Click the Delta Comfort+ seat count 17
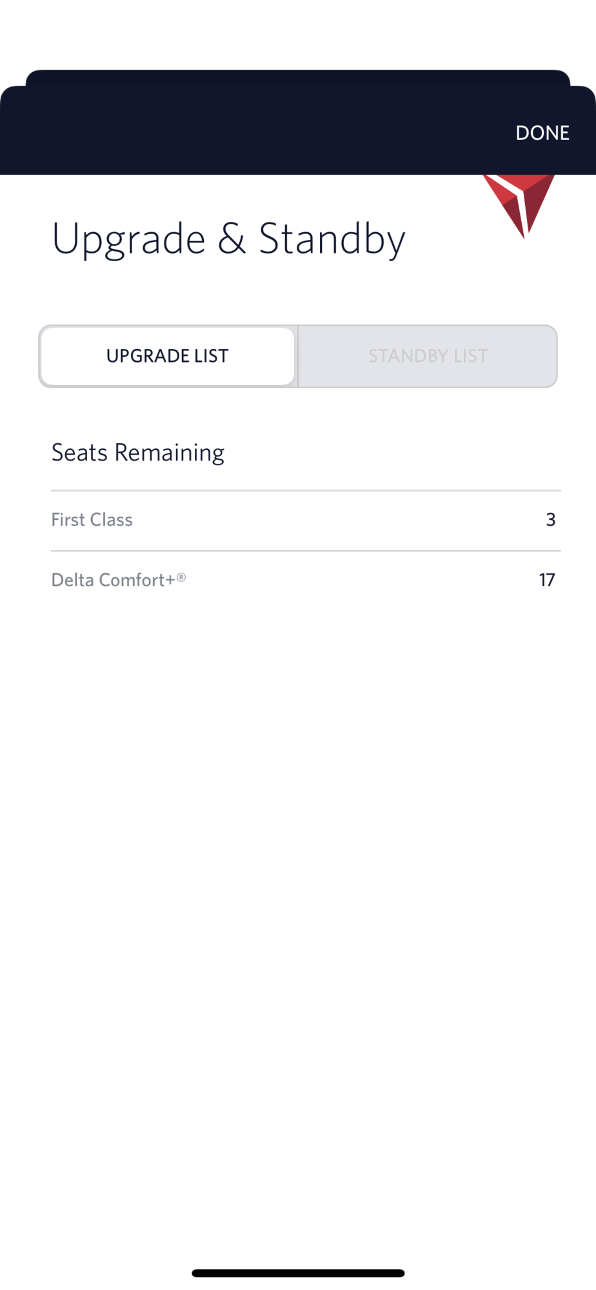The height and width of the screenshot is (1290, 596). point(547,580)
